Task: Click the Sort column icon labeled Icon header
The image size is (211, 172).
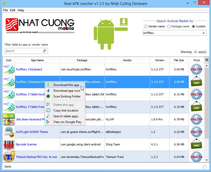Action: click(9, 60)
